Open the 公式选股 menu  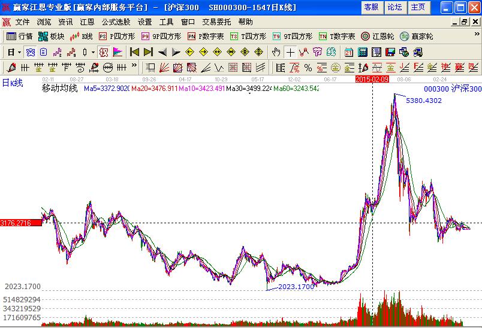pyautogui.click(x=117, y=22)
